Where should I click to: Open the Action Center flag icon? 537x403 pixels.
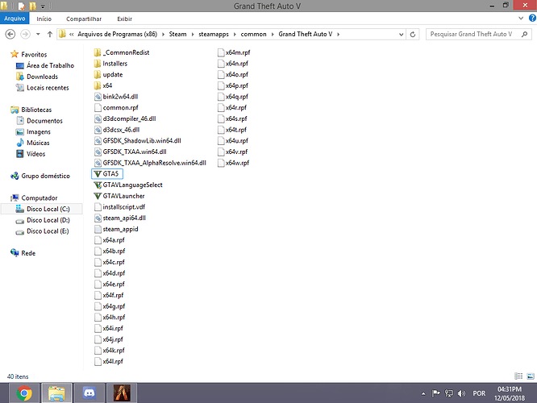click(x=435, y=393)
